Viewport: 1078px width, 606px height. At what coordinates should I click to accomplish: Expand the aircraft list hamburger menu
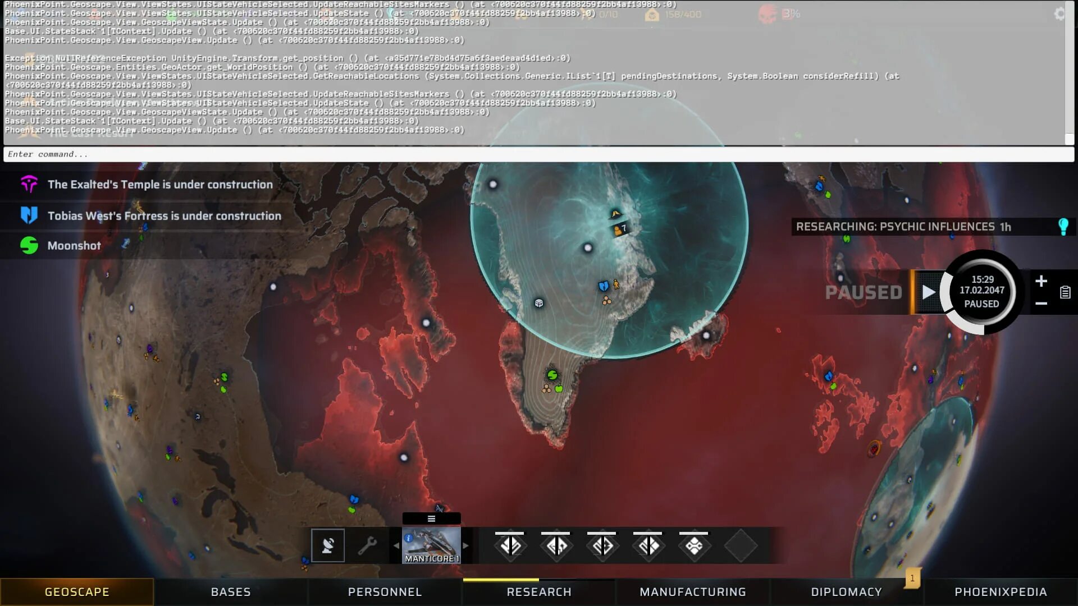point(431,519)
